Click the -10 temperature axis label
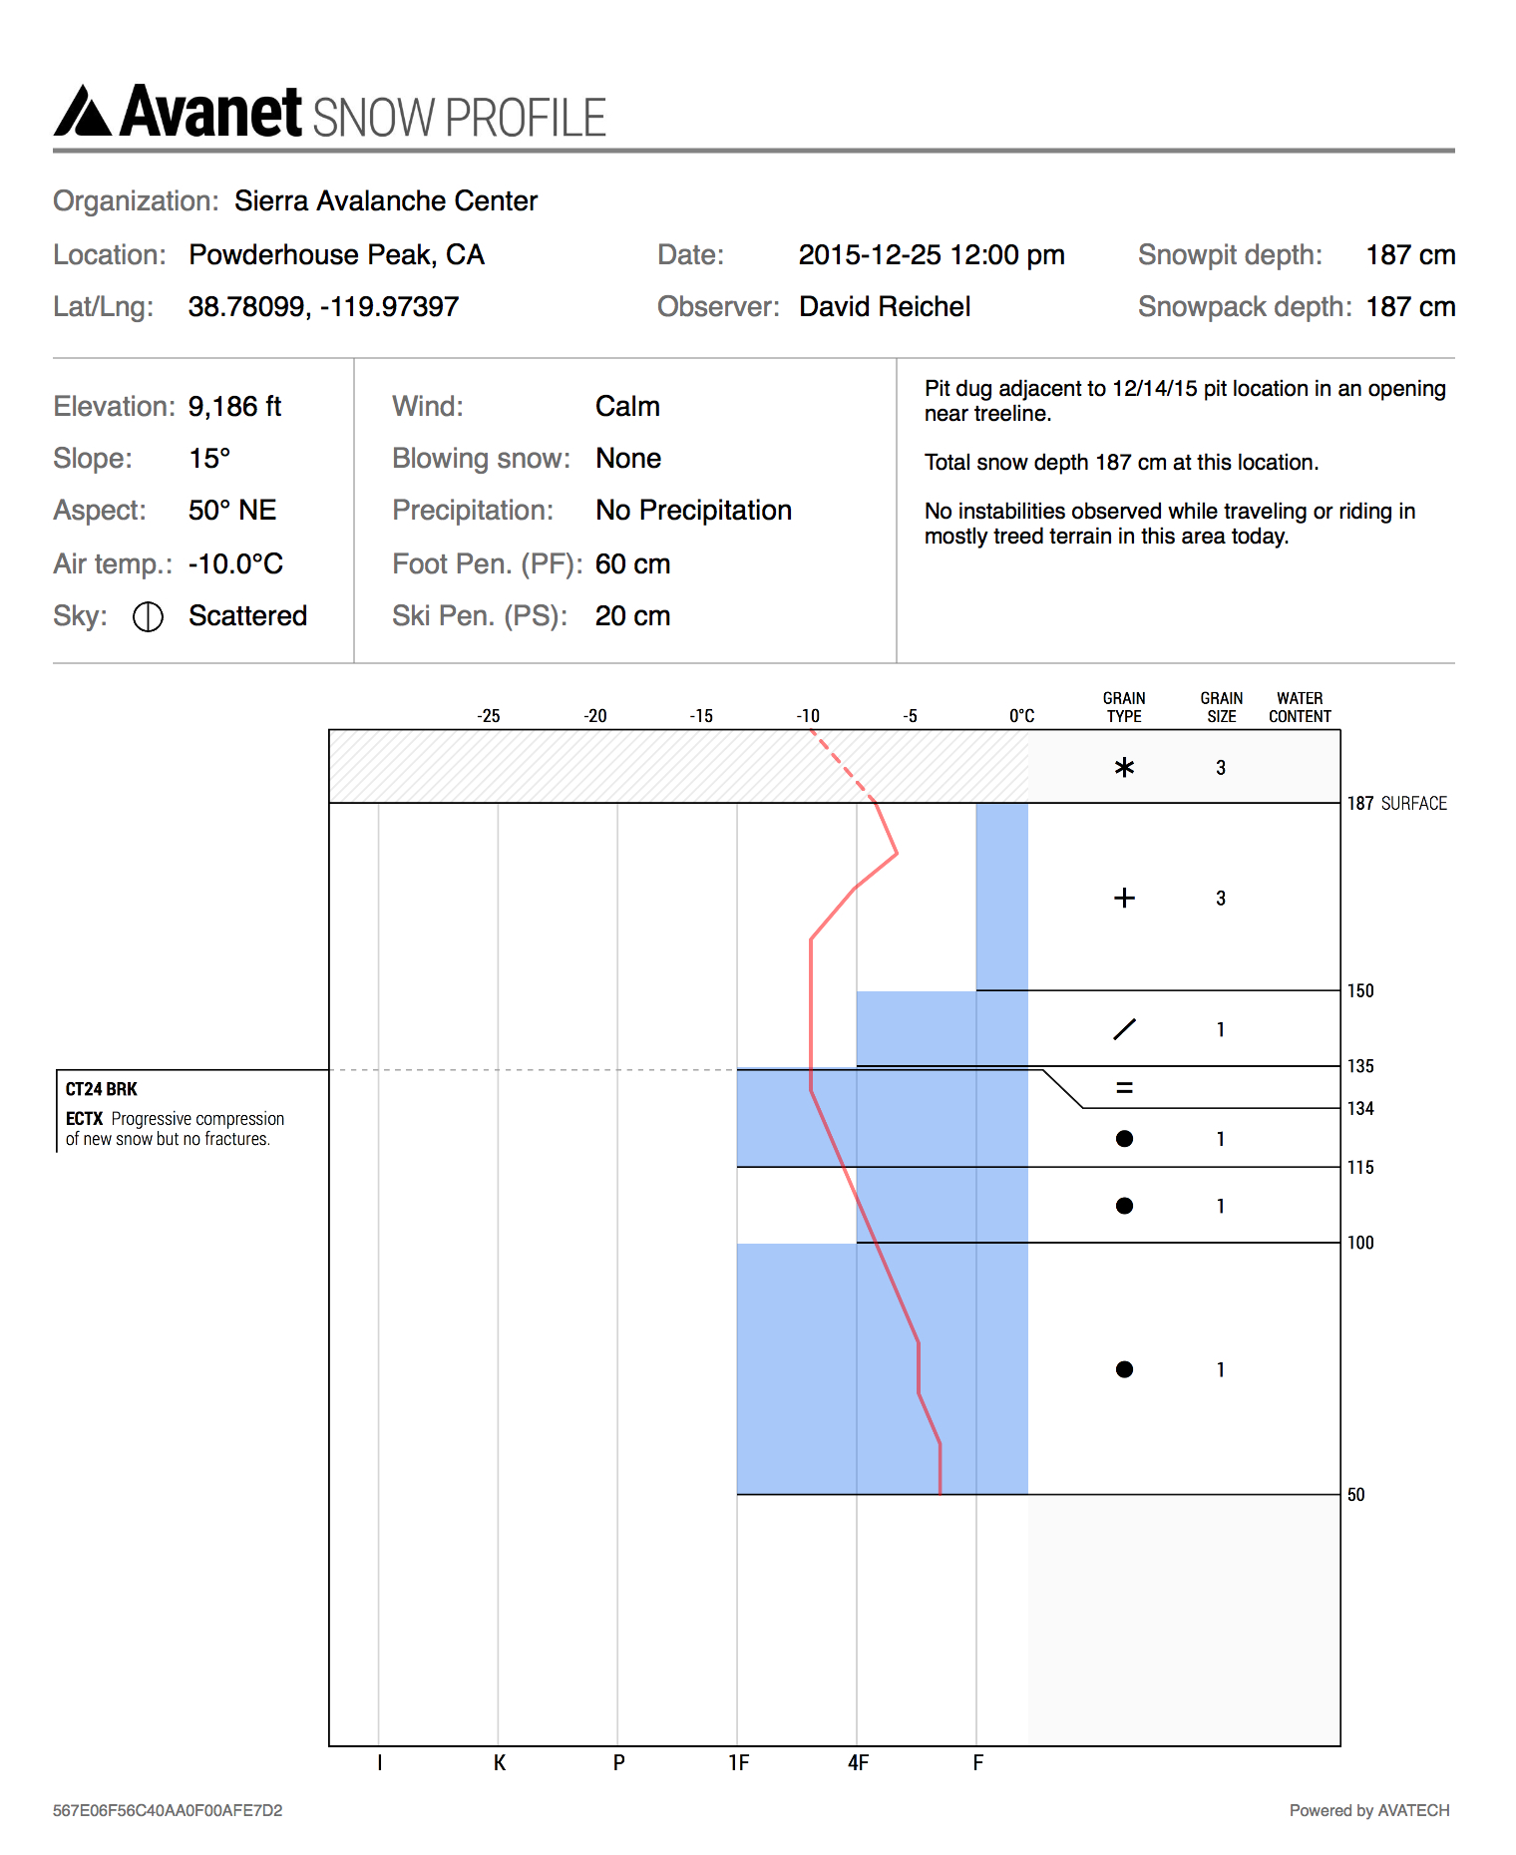1516x1855 pixels. point(808,716)
